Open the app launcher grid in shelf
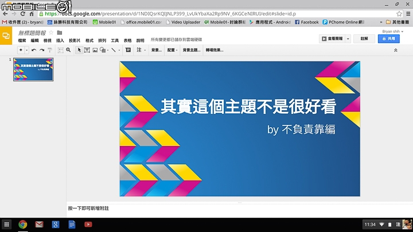413x232 pixels. [6, 225]
